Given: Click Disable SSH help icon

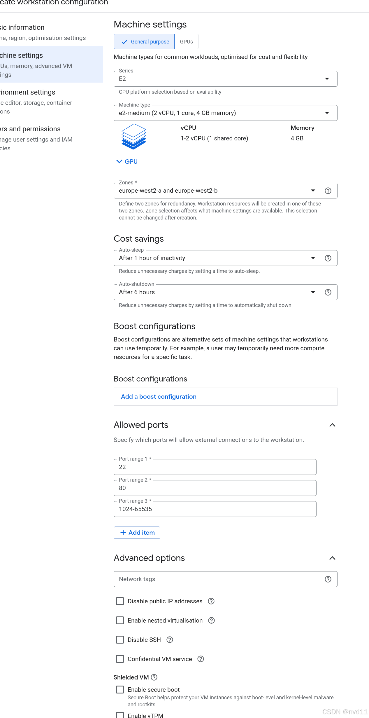Looking at the screenshot, I should pos(170,640).
